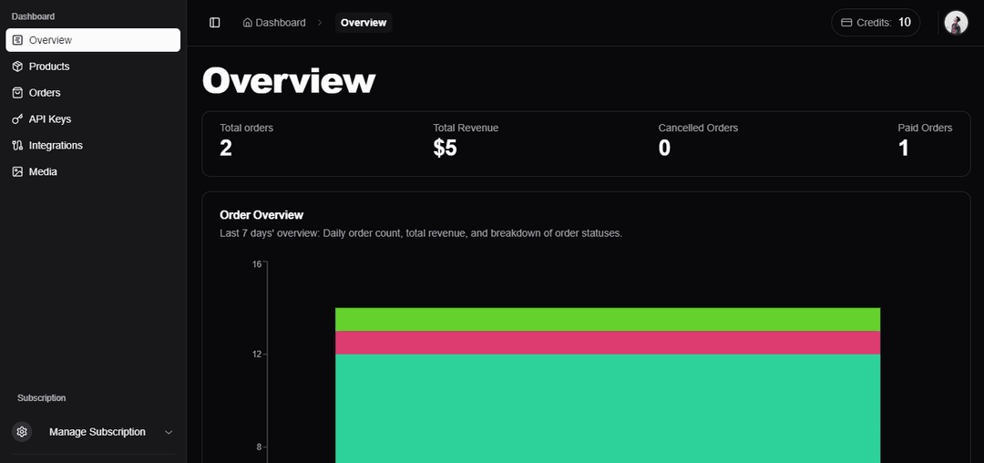
Task: Click the Media image icon
Action: [x=17, y=172]
